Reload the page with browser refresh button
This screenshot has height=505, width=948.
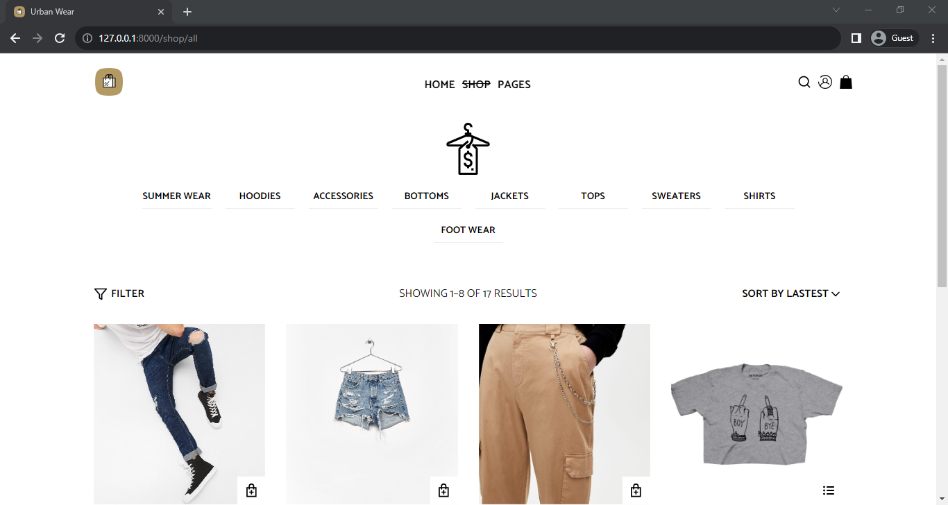[60, 38]
